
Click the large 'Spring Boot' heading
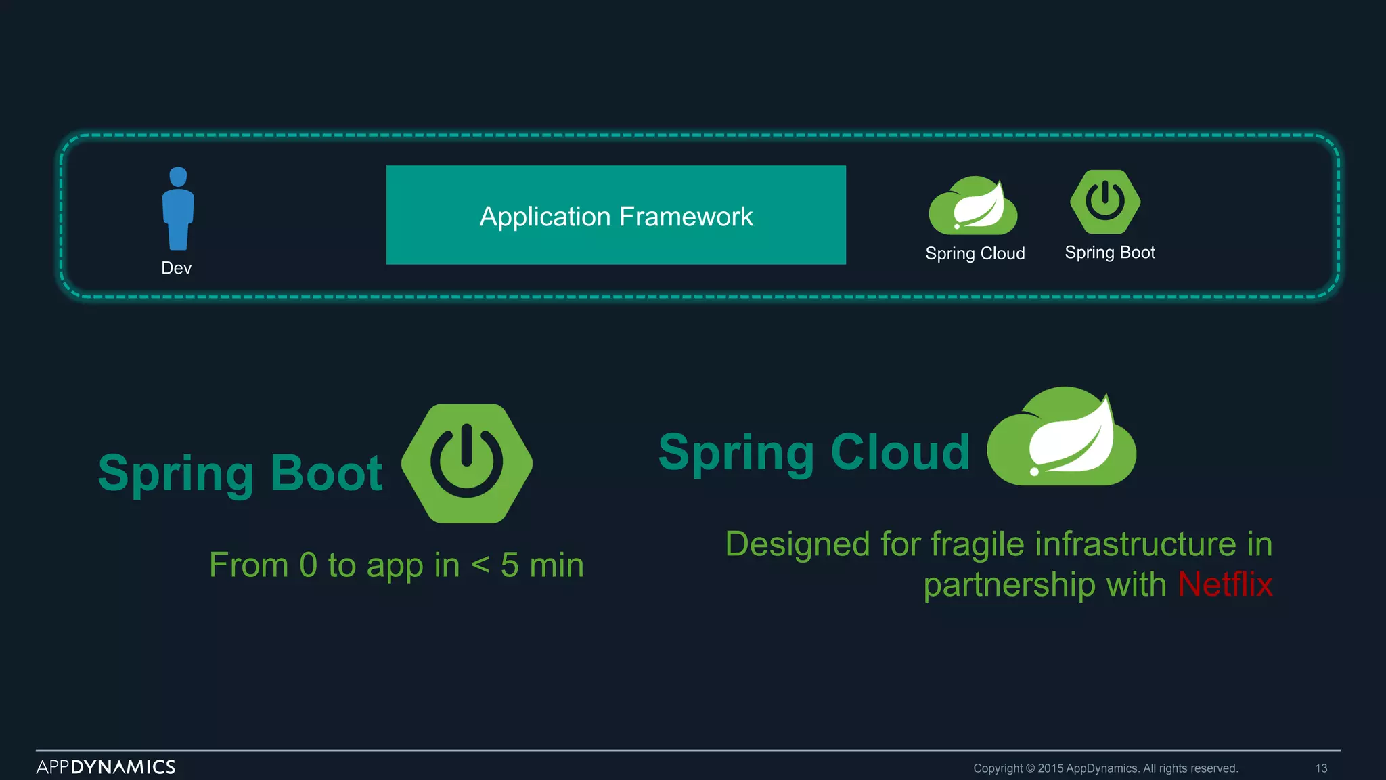[240, 473]
